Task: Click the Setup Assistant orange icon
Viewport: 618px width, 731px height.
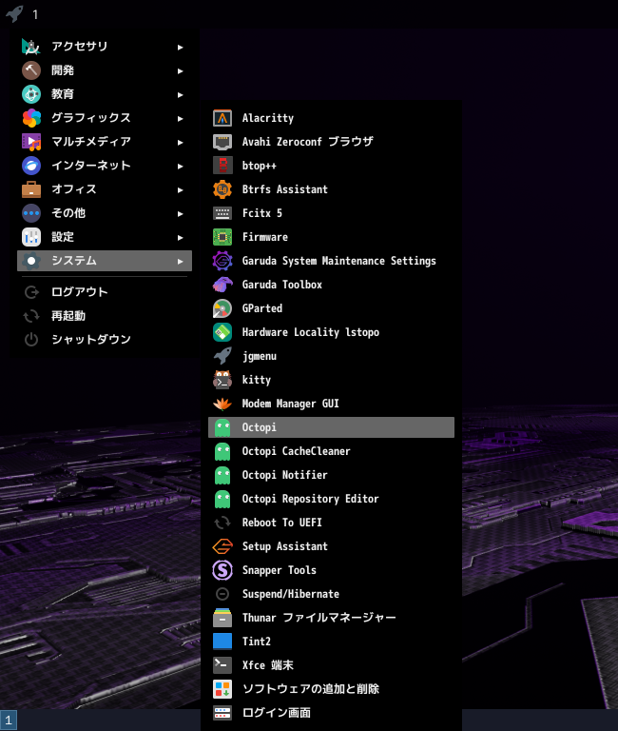Action: [222, 546]
